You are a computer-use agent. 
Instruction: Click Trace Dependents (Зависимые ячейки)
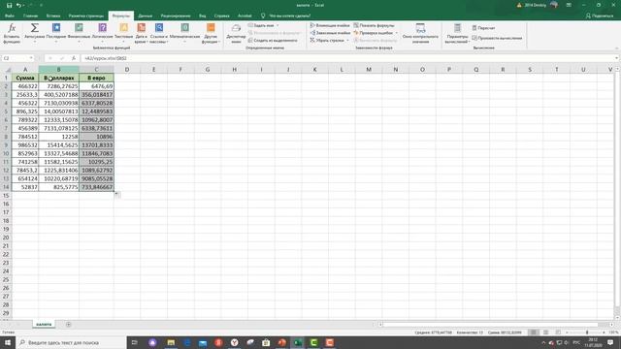pyautogui.click(x=330, y=33)
